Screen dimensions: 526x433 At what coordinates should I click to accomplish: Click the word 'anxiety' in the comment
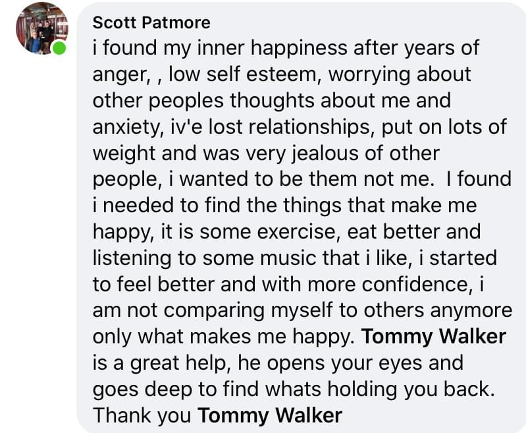point(126,128)
